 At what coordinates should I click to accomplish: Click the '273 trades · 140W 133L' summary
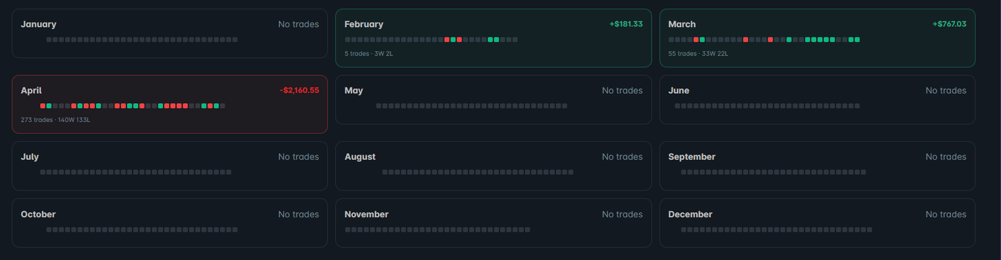coord(56,120)
